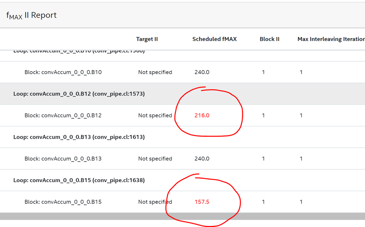Viewport: 365px width, 227px height.
Task: Click the Max Interleaving Iterations column header
Action: click(x=331, y=39)
